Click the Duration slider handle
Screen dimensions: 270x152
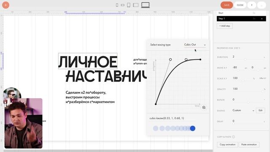(x=245, y=59)
